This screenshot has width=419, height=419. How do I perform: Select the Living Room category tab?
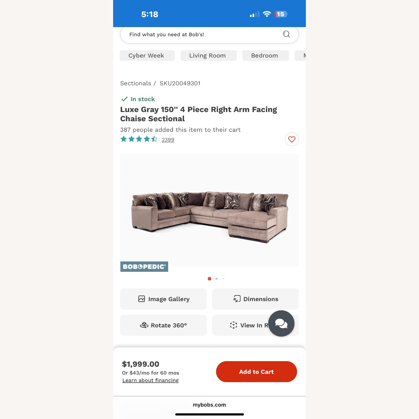(208, 56)
